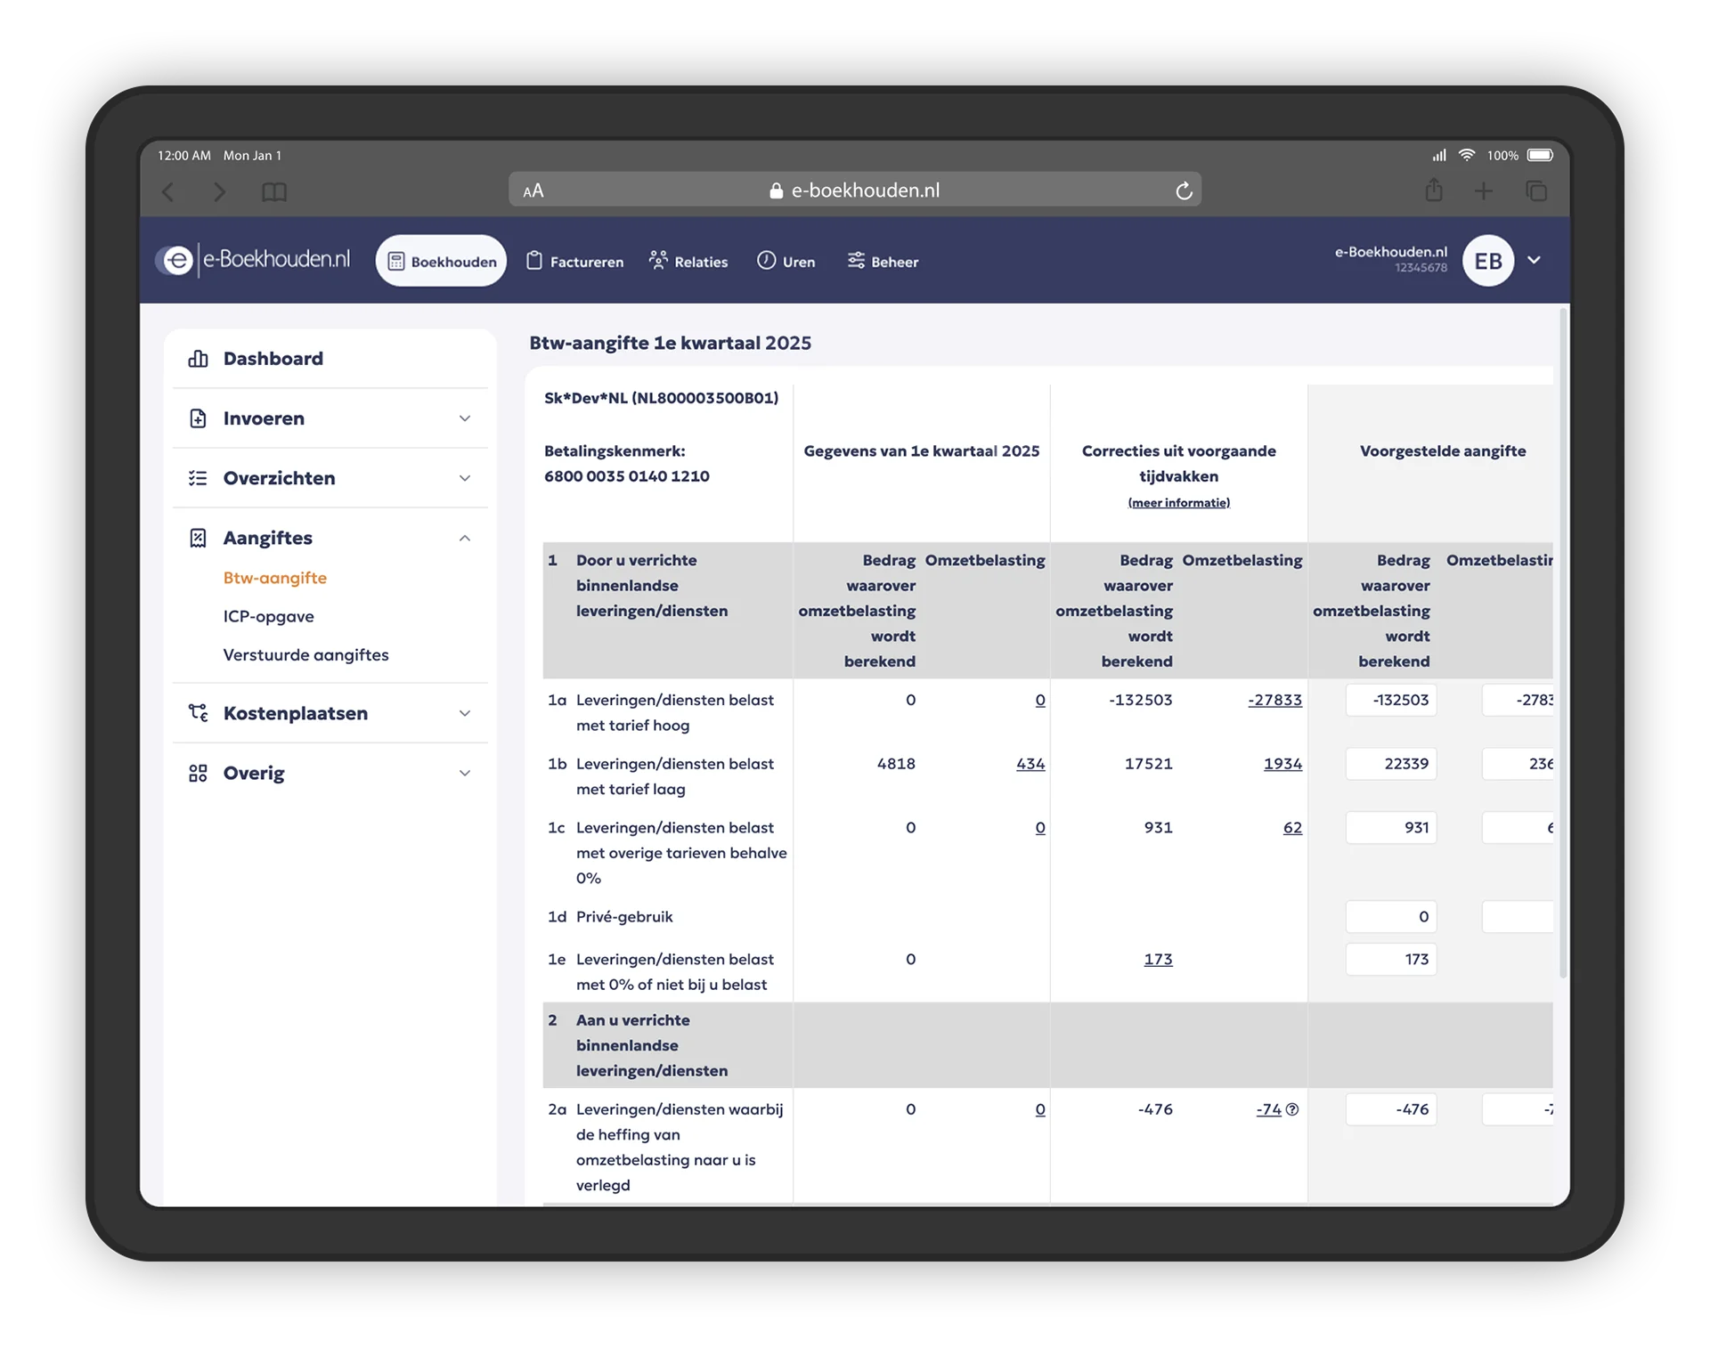The image size is (1710, 1347).
Task: Tap the Safari reload page icon
Action: tap(1184, 191)
